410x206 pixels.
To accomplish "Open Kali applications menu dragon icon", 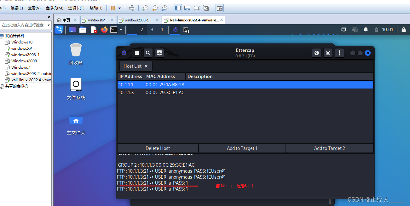I will [59, 30].
